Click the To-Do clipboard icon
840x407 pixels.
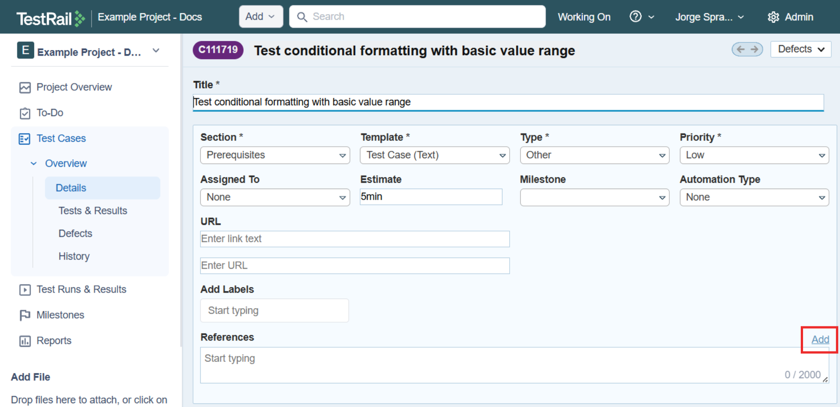[25, 113]
